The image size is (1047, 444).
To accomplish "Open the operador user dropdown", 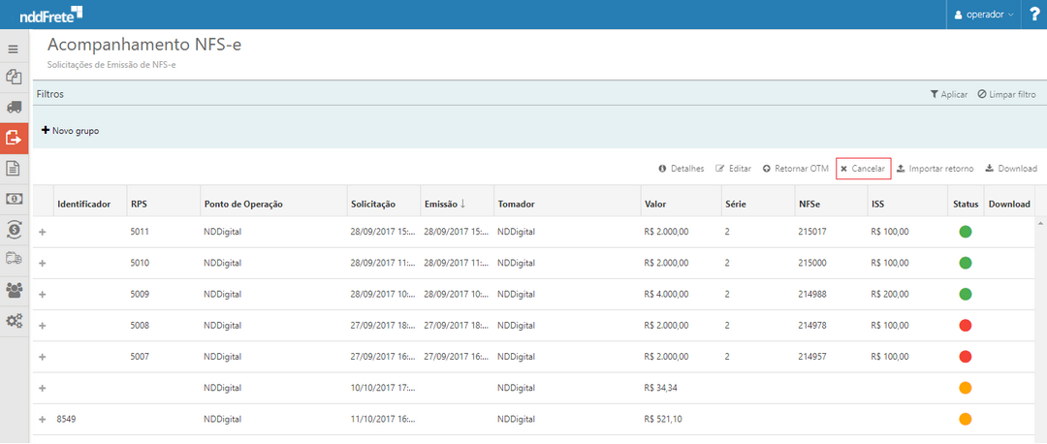I will coord(984,15).
